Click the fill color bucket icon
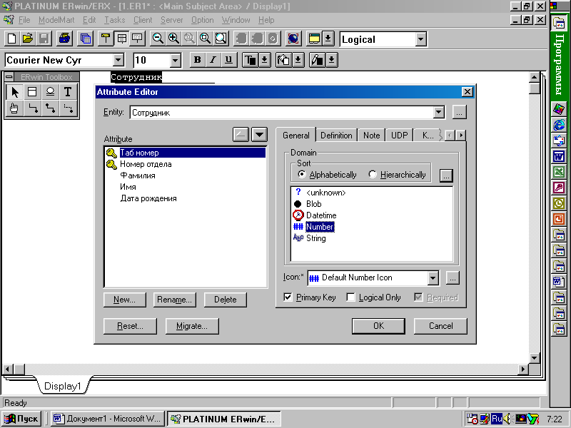Screen dimensions: 571x428 pos(283,60)
